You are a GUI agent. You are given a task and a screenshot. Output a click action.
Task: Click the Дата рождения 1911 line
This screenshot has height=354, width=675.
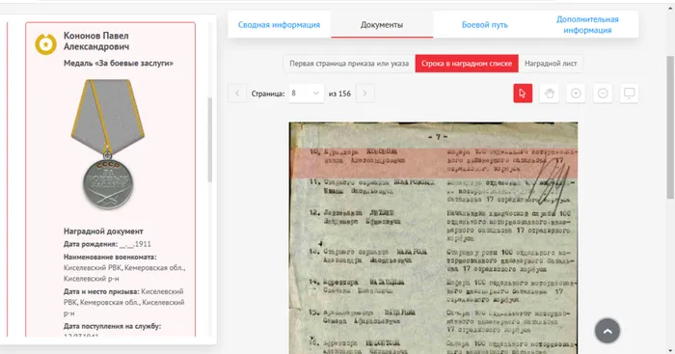point(107,244)
